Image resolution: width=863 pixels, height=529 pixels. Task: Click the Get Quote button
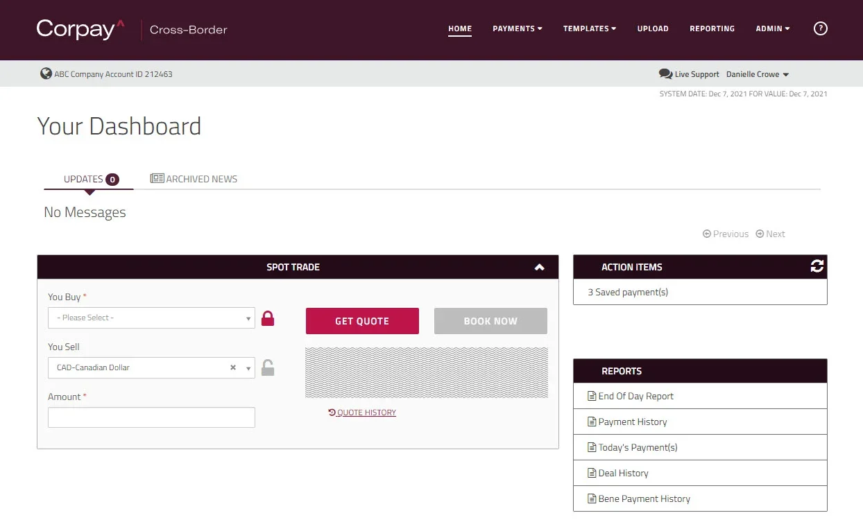(362, 321)
